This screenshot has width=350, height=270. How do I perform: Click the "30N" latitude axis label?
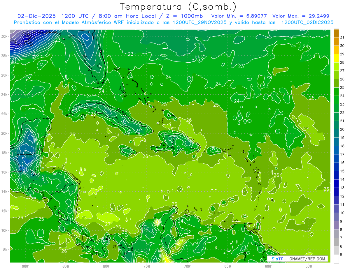(x=5, y=36)
